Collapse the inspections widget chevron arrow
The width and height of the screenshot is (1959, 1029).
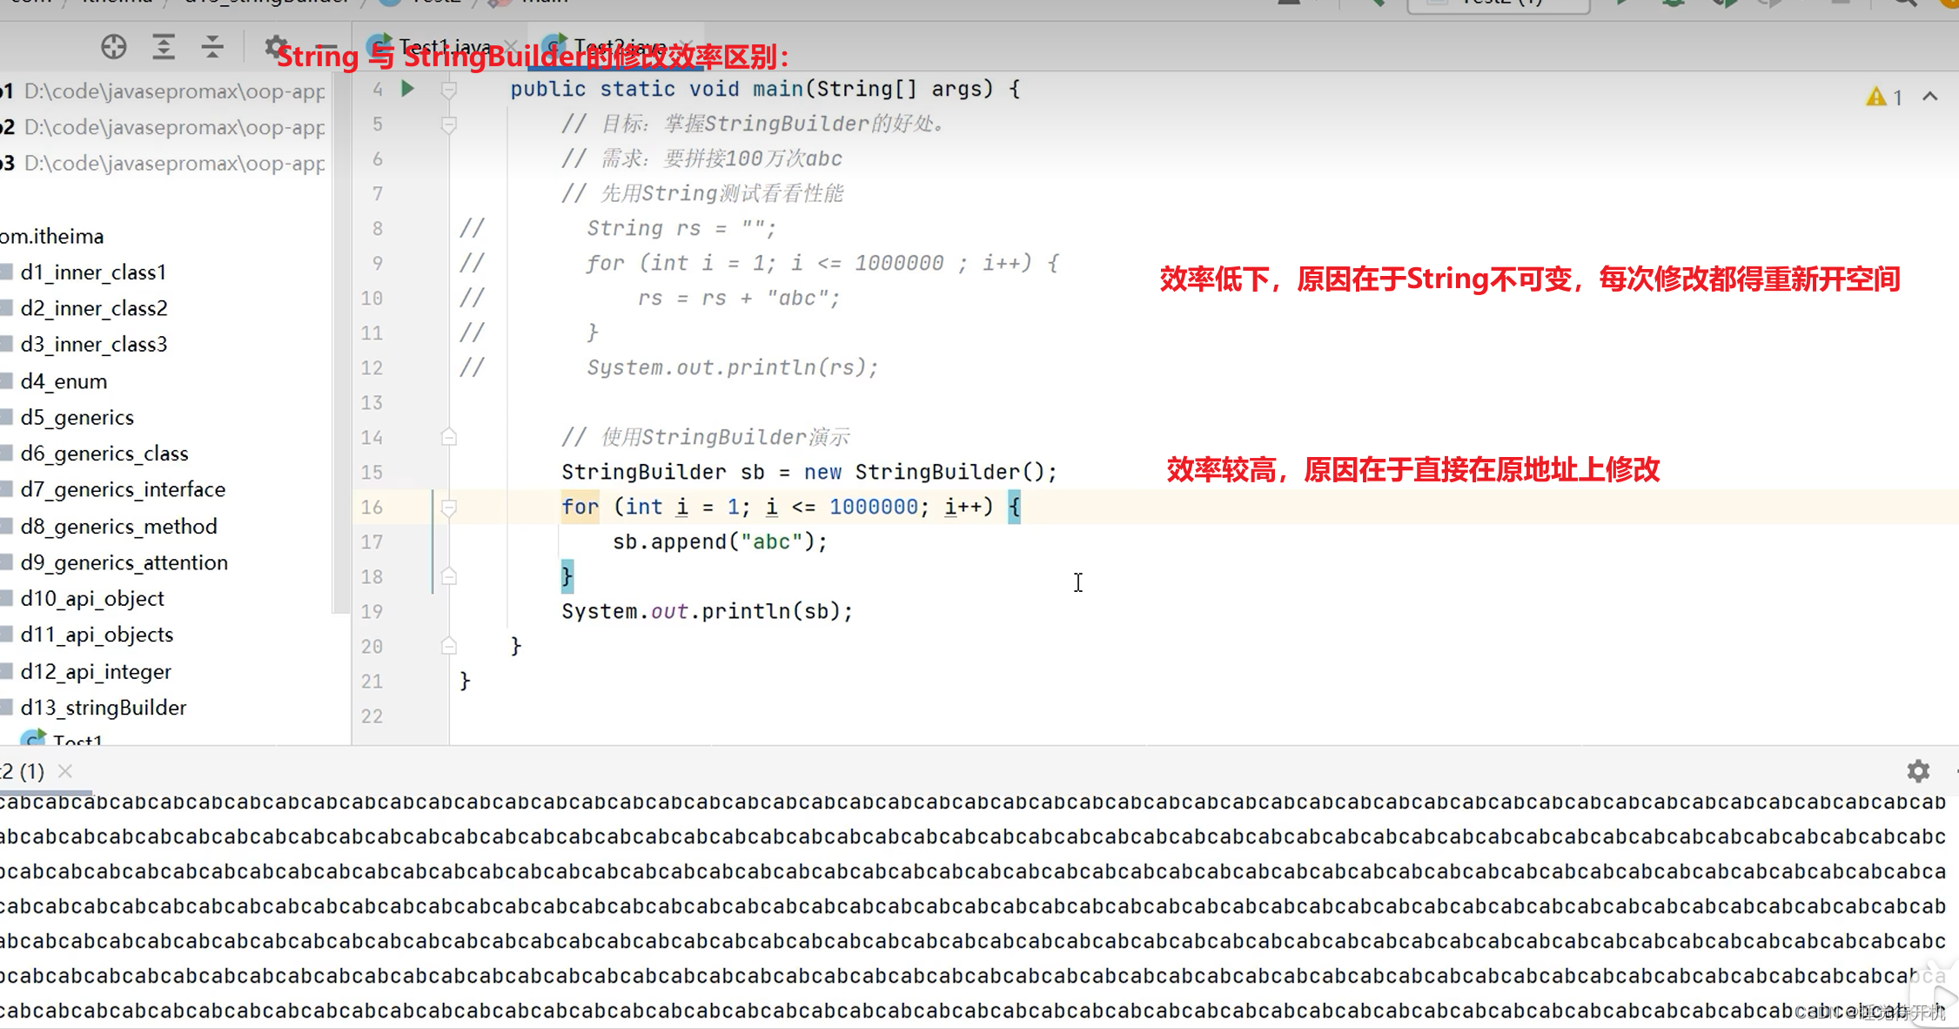coord(1929,97)
